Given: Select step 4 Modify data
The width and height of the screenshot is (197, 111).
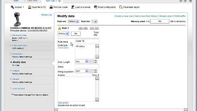Looking at the screenshot, I should [x=18, y=62].
